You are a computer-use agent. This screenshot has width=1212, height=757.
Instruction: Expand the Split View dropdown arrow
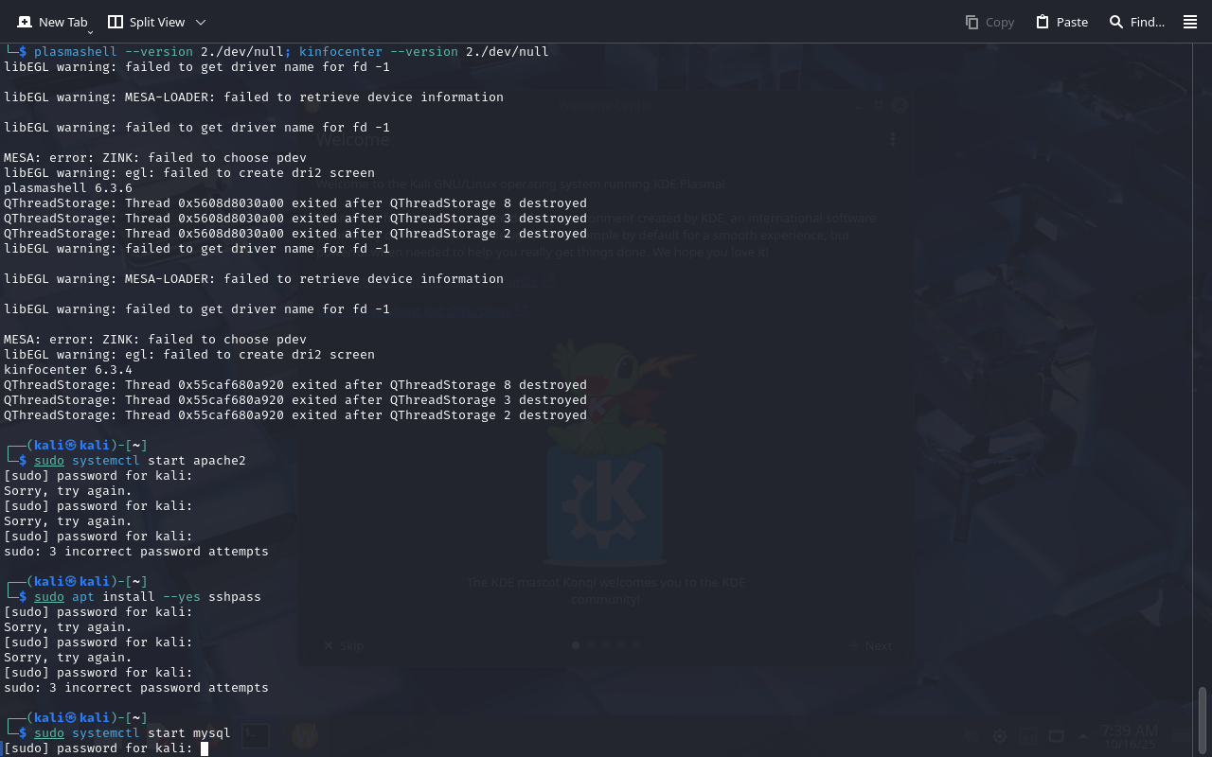[x=201, y=22]
